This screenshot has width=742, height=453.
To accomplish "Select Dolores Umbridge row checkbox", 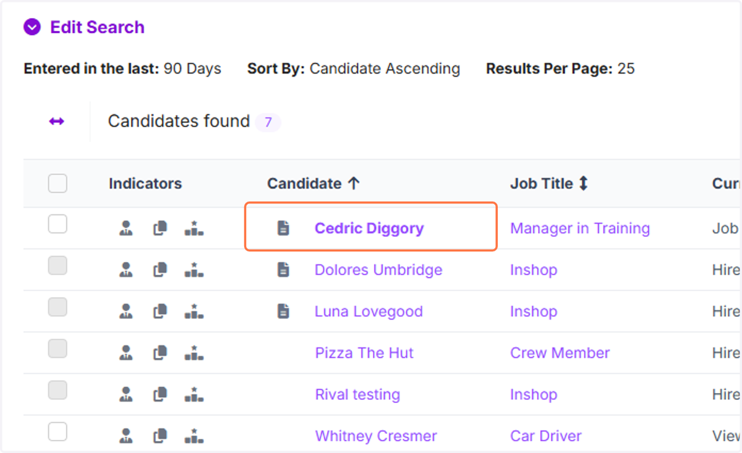I will (x=58, y=266).
